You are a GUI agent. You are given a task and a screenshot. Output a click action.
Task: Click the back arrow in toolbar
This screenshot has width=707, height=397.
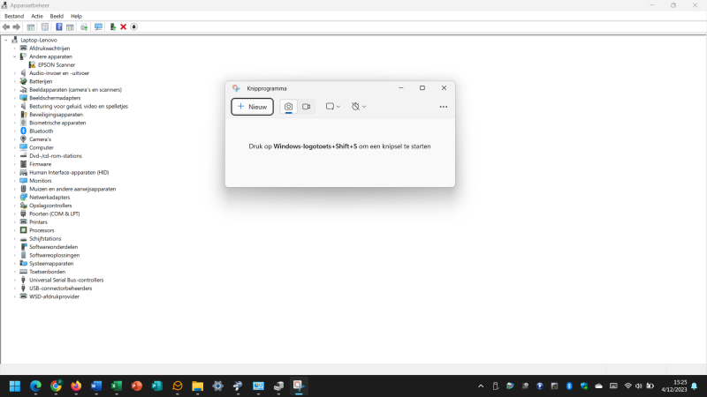(6, 27)
